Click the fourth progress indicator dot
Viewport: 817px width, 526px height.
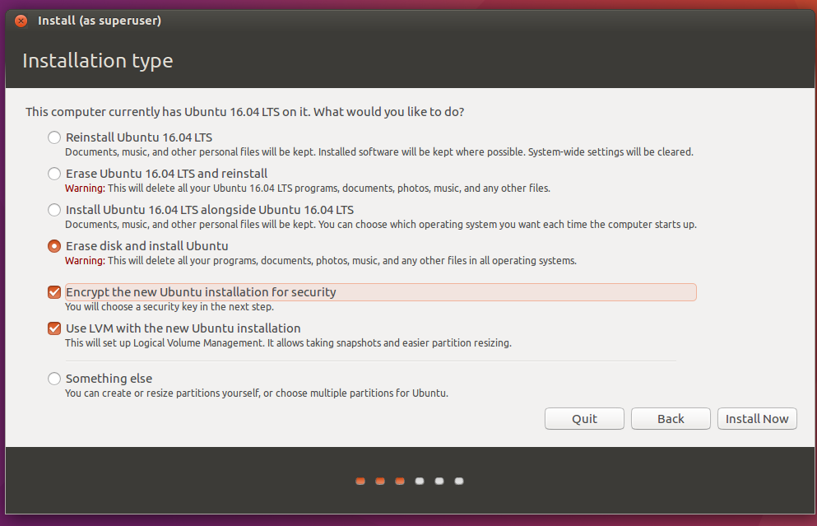click(x=419, y=481)
